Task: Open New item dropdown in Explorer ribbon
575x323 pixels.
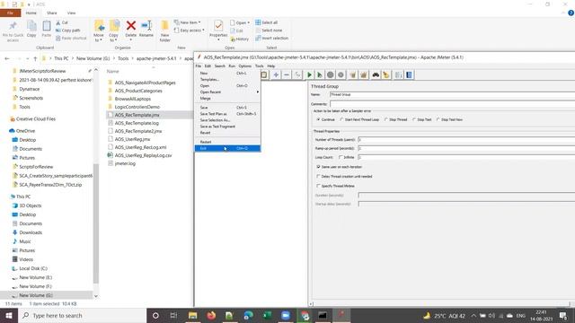Action: tap(187, 22)
